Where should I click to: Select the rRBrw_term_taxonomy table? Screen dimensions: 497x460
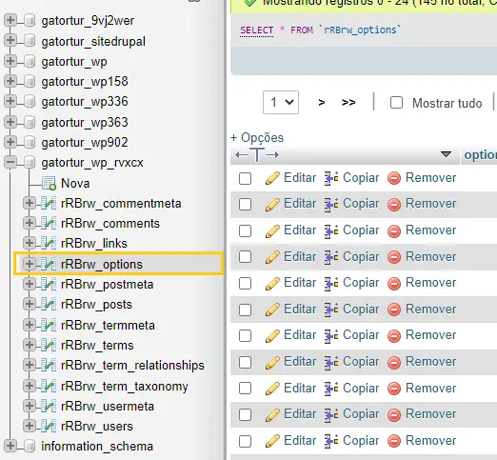(x=125, y=387)
